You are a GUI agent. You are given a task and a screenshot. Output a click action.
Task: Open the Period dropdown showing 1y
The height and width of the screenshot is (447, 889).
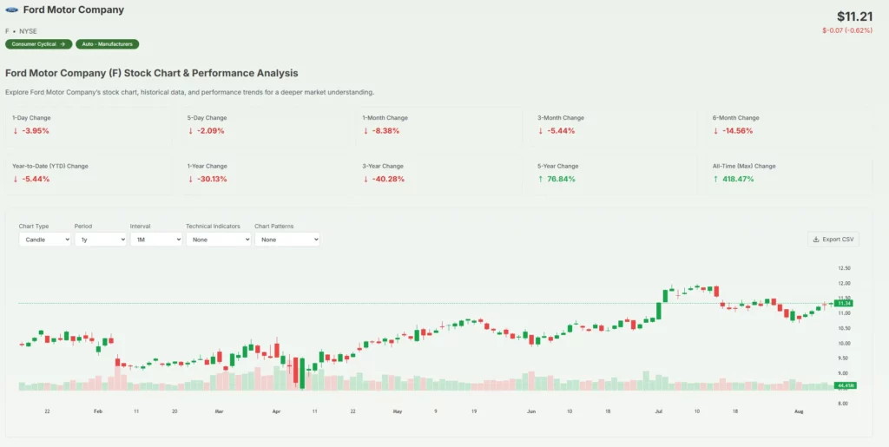pyautogui.click(x=100, y=239)
